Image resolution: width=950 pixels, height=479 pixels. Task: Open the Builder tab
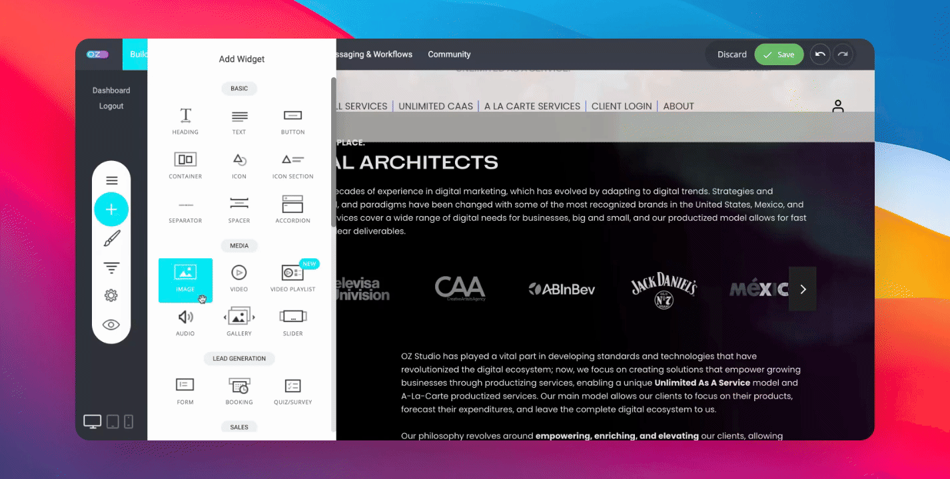135,55
